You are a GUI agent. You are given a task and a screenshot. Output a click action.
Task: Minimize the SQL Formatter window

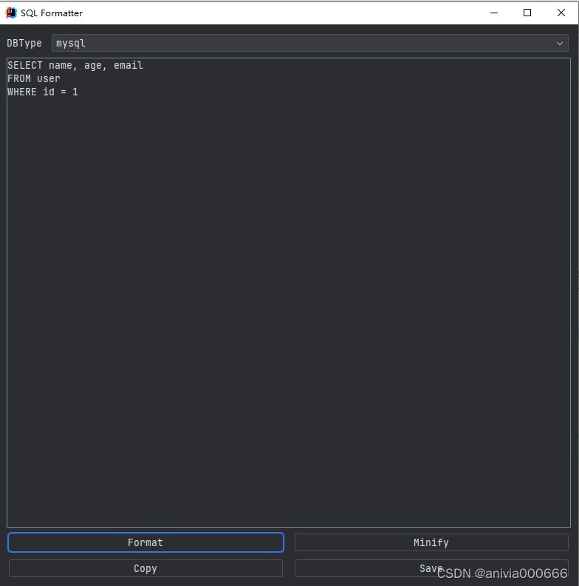(x=494, y=13)
